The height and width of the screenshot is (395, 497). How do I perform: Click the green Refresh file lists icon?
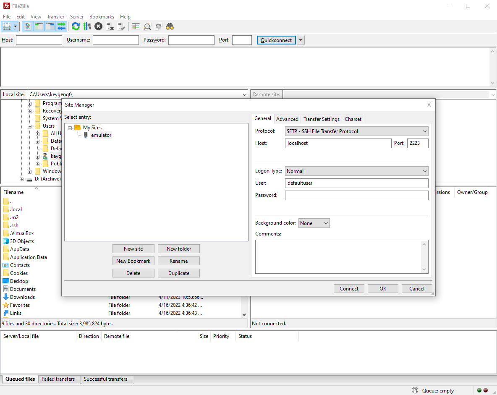click(76, 26)
